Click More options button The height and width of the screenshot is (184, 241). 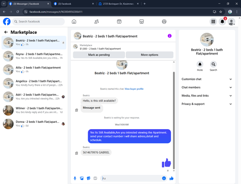coord(149,55)
